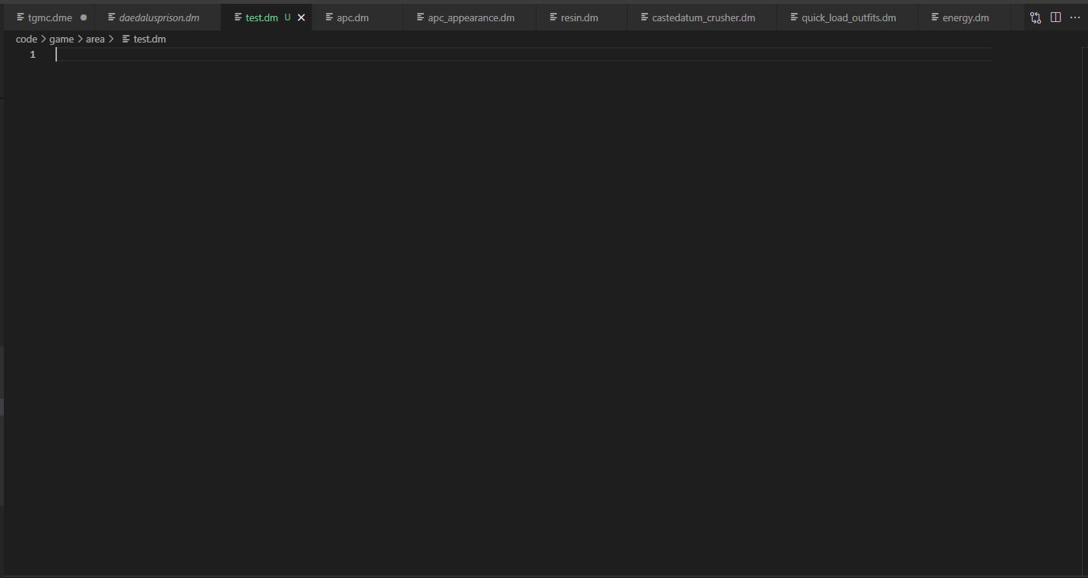Expand the game breadcrumb folder
The height and width of the screenshot is (578, 1088).
click(62, 39)
